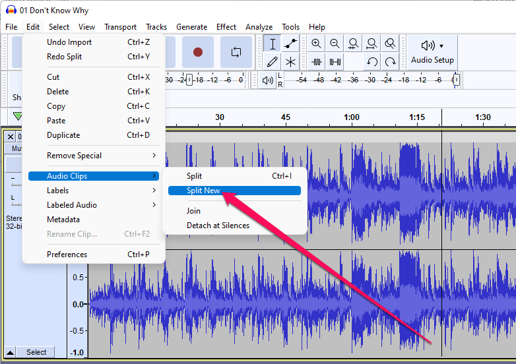Screen dimensions: 516x364
Task: Click the green playhead triangle in timeline
Action: point(17,116)
